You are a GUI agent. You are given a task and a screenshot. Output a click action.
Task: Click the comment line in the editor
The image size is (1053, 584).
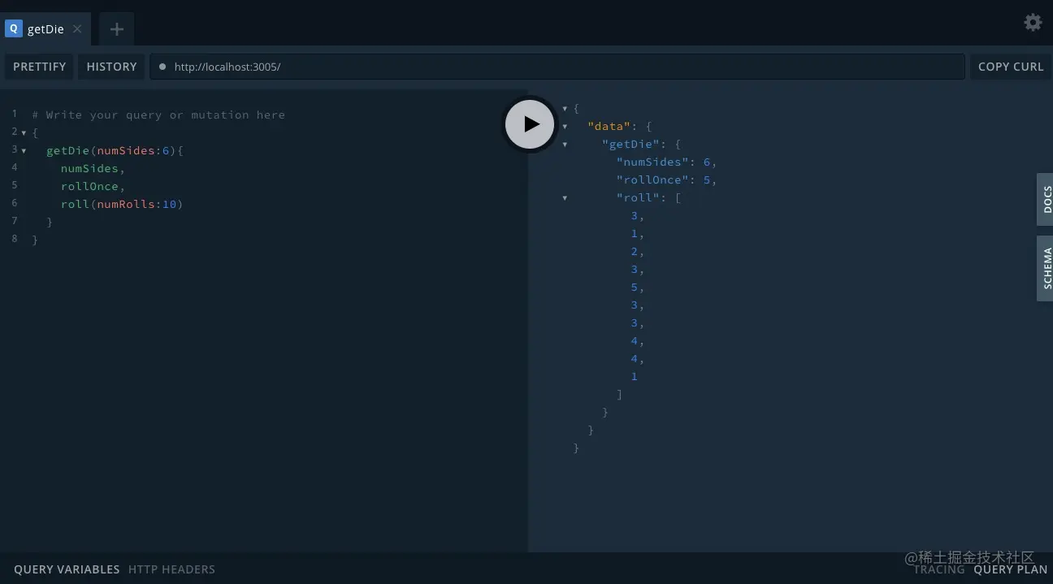pyautogui.click(x=158, y=115)
